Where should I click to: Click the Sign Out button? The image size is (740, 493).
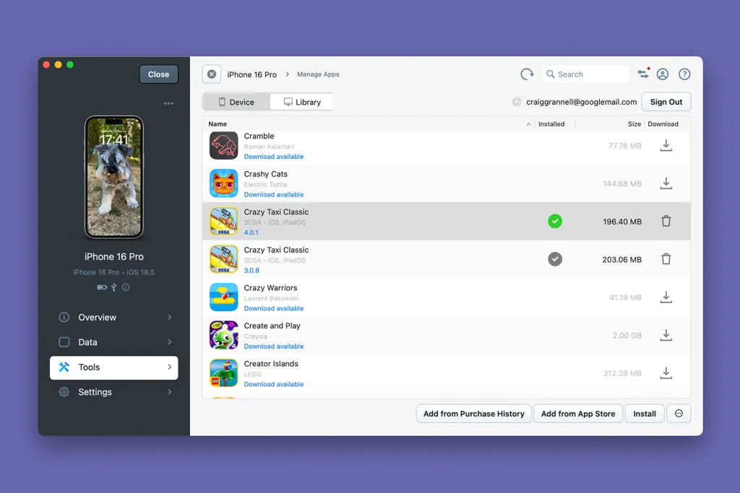[666, 102]
